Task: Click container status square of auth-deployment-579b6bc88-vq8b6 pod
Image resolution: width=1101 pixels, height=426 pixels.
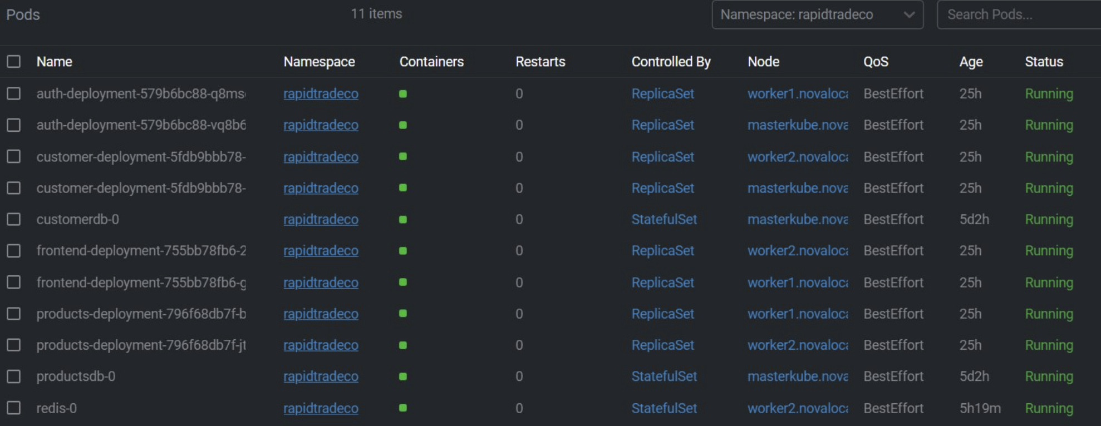Action: pos(403,125)
